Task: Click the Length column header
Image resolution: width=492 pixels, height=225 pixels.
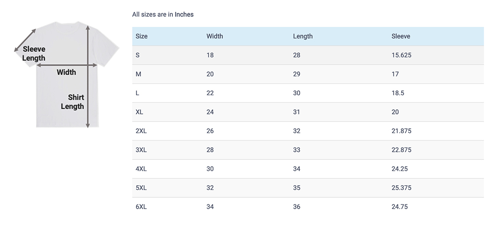Action: tap(303, 36)
